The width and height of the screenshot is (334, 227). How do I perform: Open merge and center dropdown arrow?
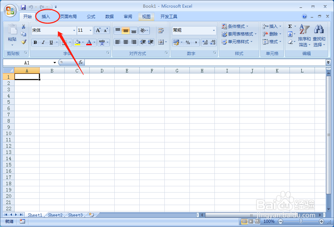click(x=166, y=42)
